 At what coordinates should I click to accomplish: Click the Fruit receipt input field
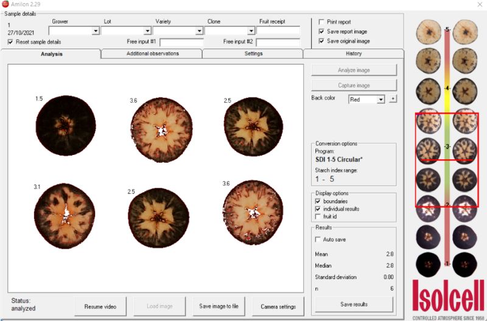click(x=278, y=30)
